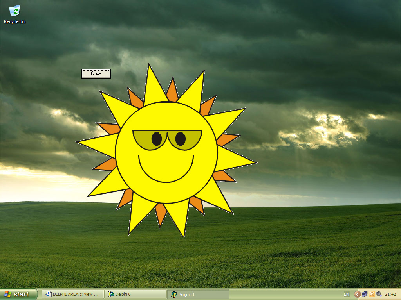The image size is (401, 300).
Task: Click the orange clock tray icon
Action: (372, 294)
